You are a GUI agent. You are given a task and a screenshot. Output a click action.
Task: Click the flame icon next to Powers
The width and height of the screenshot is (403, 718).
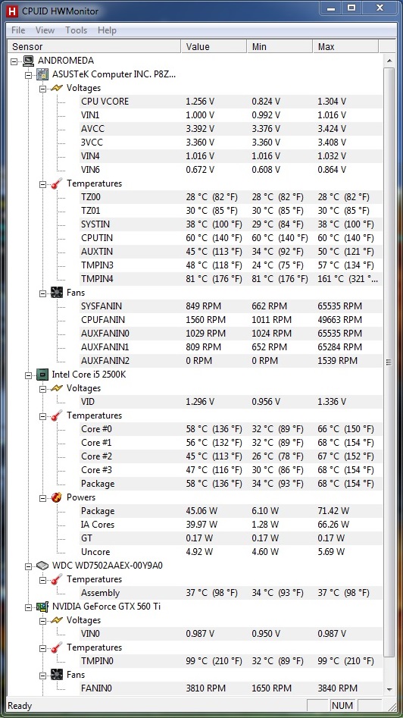(57, 497)
